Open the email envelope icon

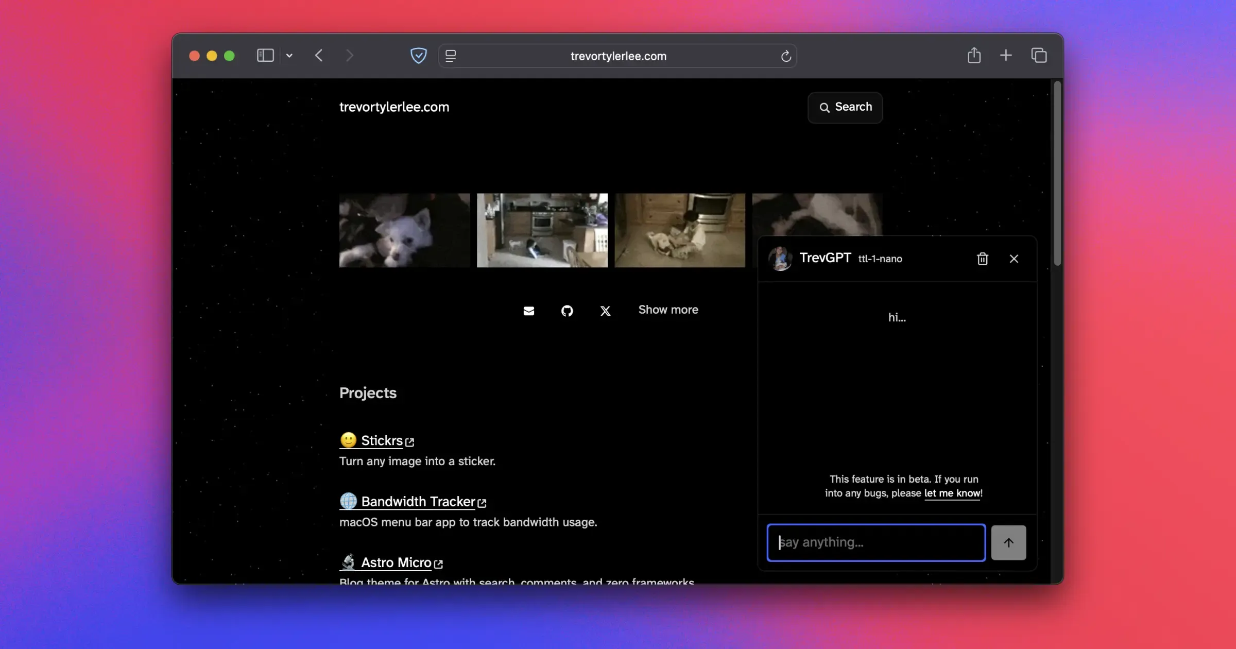coord(529,311)
